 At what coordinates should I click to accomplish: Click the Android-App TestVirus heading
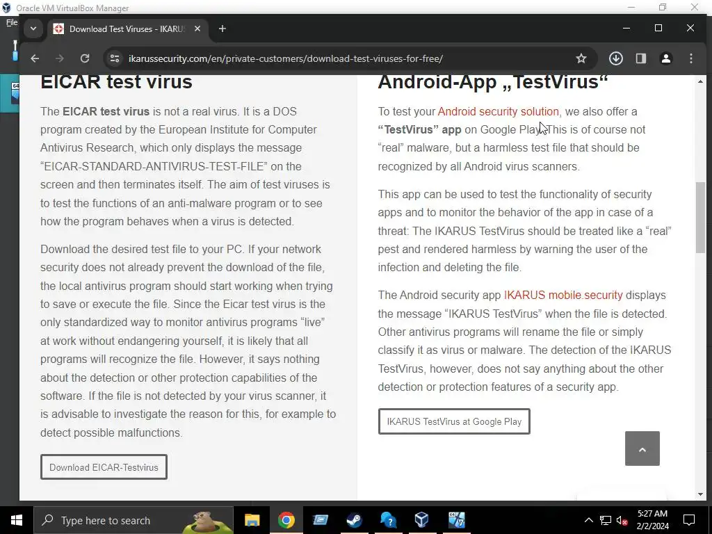[x=493, y=82]
